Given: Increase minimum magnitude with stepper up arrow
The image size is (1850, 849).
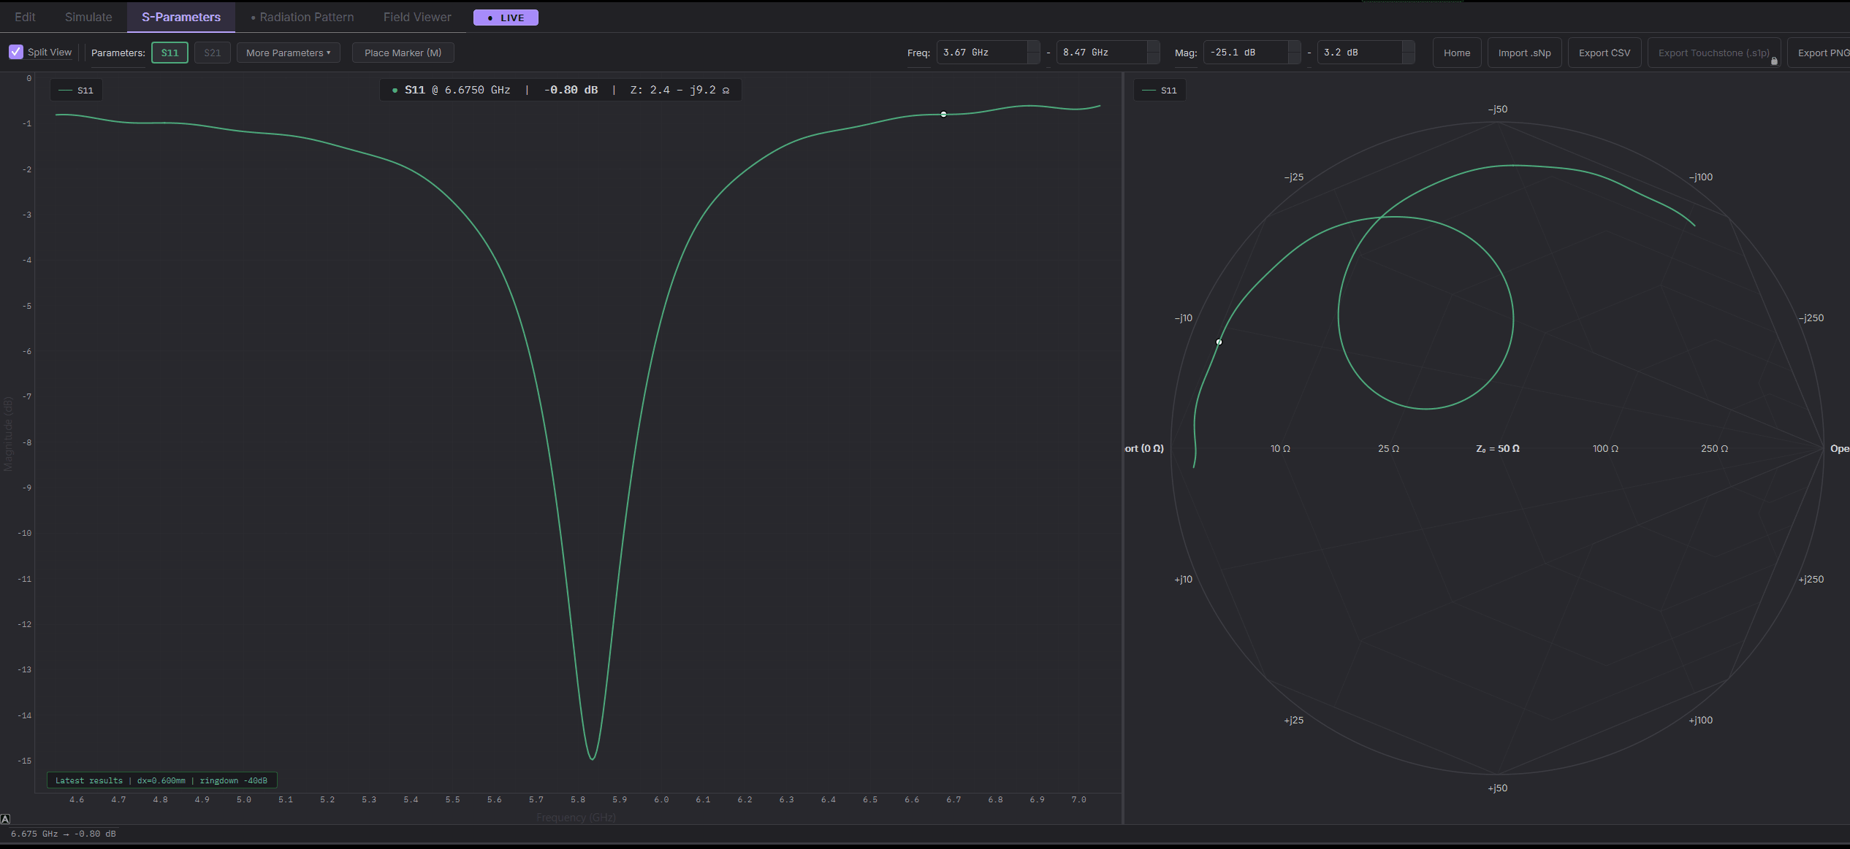Looking at the screenshot, I should pos(1294,47).
